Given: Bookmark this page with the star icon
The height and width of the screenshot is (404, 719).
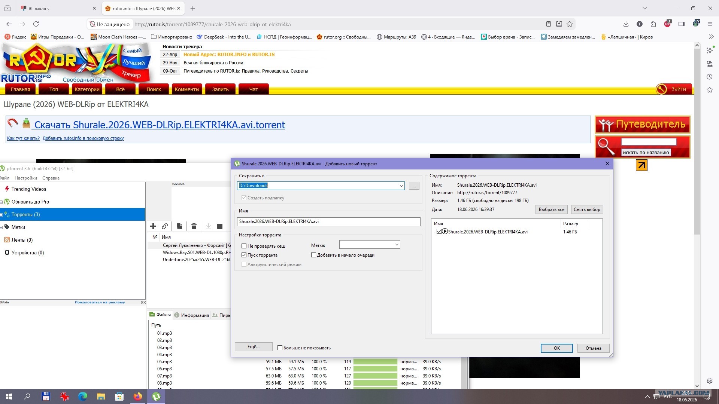Looking at the screenshot, I should (x=570, y=24).
